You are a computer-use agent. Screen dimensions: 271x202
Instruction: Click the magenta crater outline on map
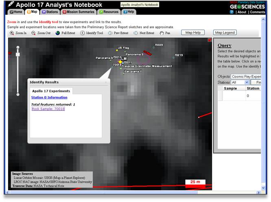pos(144,59)
